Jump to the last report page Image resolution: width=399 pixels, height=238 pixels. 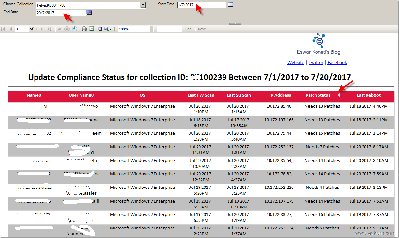[x=50, y=29]
